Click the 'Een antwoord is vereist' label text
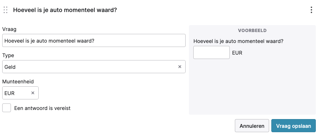The width and height of the screenshot is (318, 134). 42,108
